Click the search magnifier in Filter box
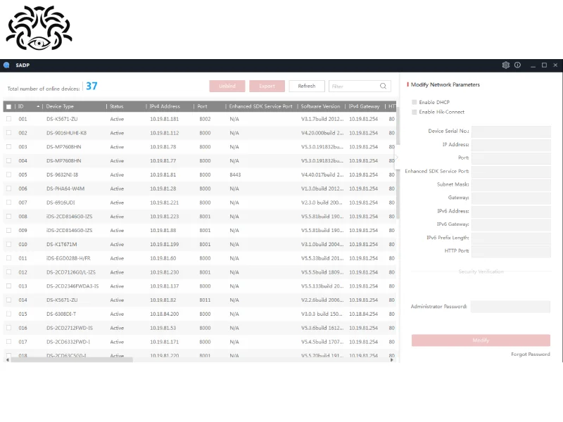 384,87
